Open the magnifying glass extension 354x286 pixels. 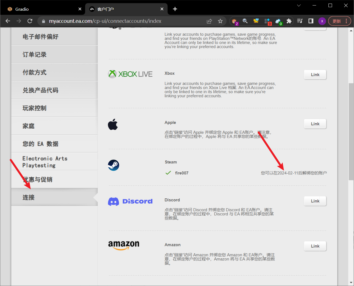245,21
